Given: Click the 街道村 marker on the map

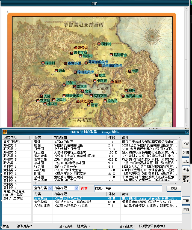Looking at the screenshot, I should [x=80, y=56].
